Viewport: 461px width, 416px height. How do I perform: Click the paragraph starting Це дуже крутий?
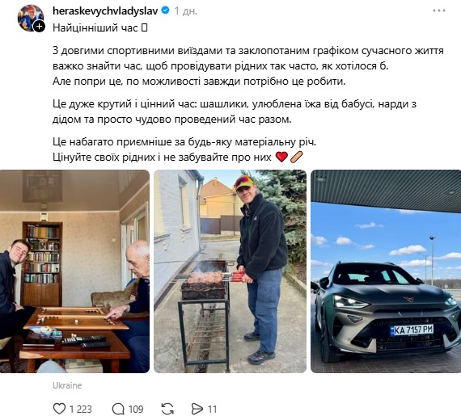[x=235, y=111]
